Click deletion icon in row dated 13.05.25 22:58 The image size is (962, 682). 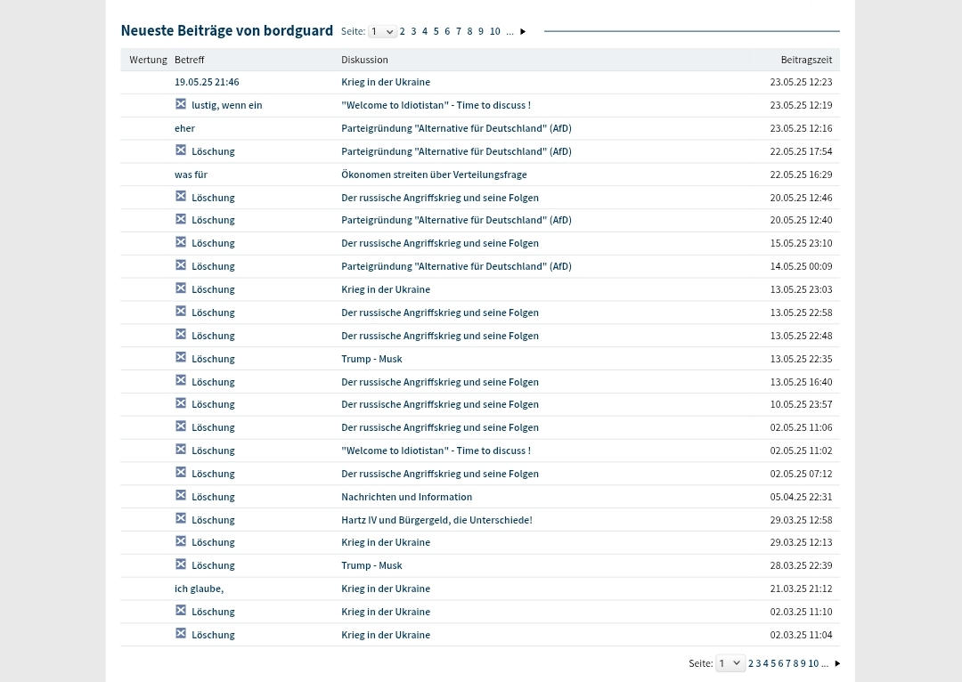click(180, 312)
